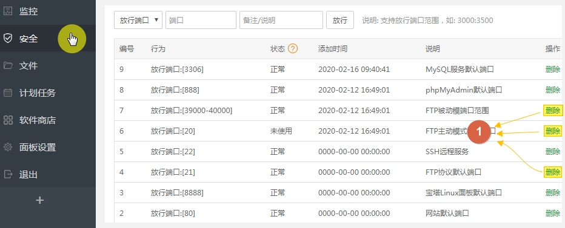The width and height of the screenshot is (565, 228).
Task: Delete the FTP port 21 rule
Action: click(x=553, y=172)
